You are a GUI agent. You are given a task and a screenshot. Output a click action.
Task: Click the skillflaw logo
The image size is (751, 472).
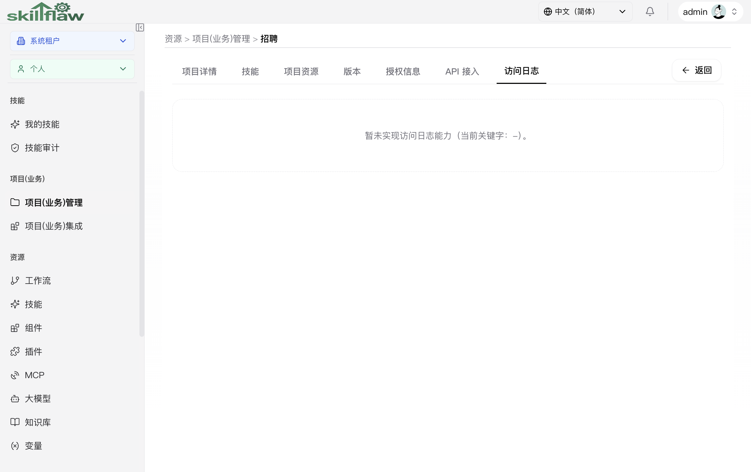[x=46, y=12]
